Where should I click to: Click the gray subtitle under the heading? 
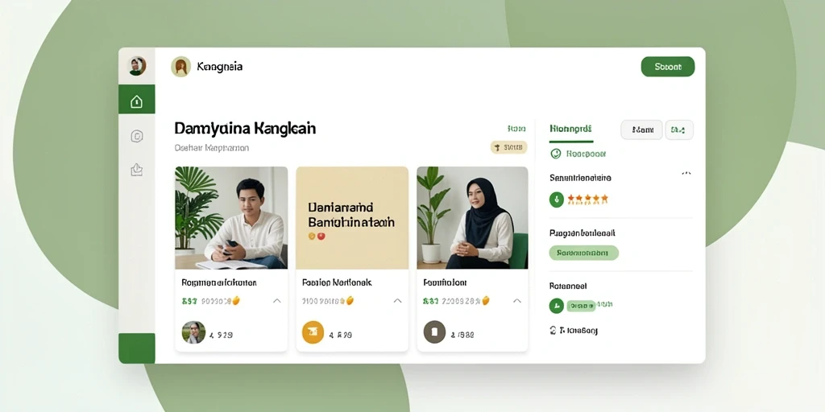coord(212,148)
